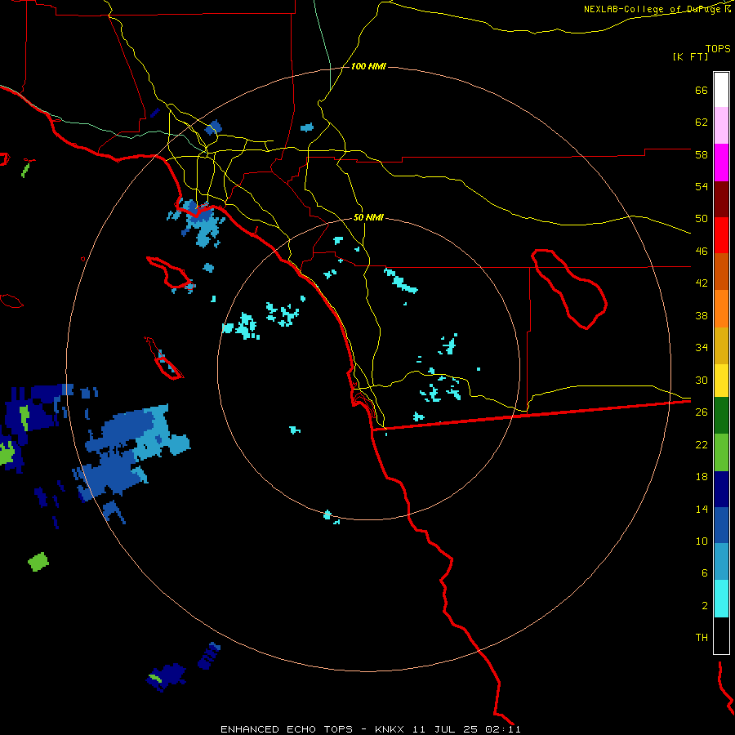Click the "50" legend value
This screenshot has height=735, width=735.
point(702,218)
